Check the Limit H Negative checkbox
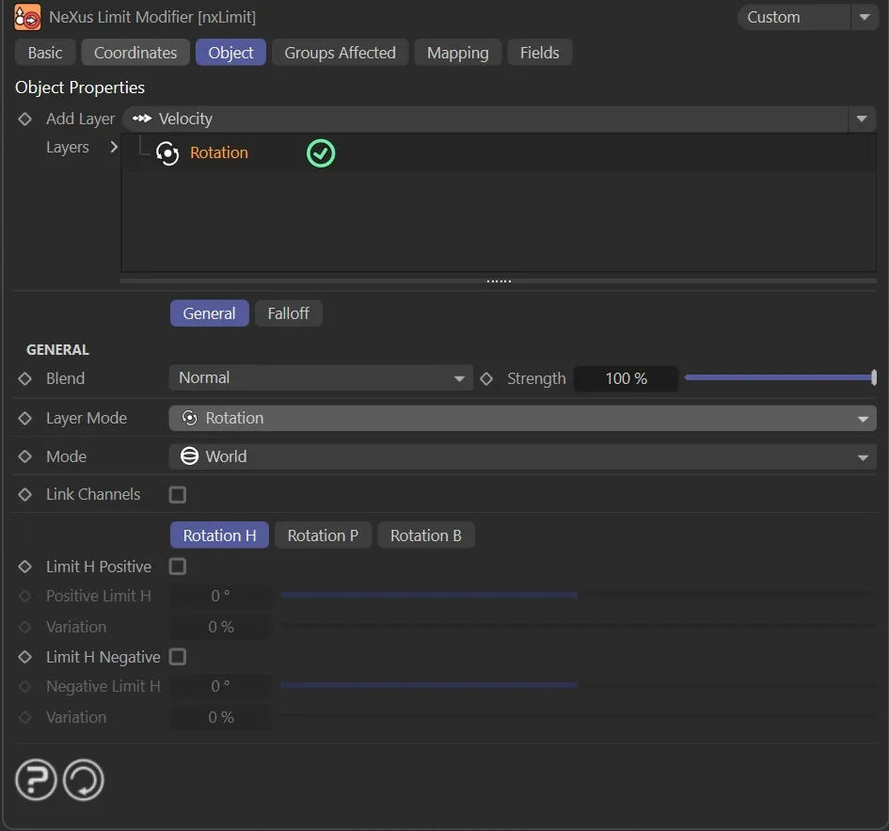889x831 pixels. [178, 657]
